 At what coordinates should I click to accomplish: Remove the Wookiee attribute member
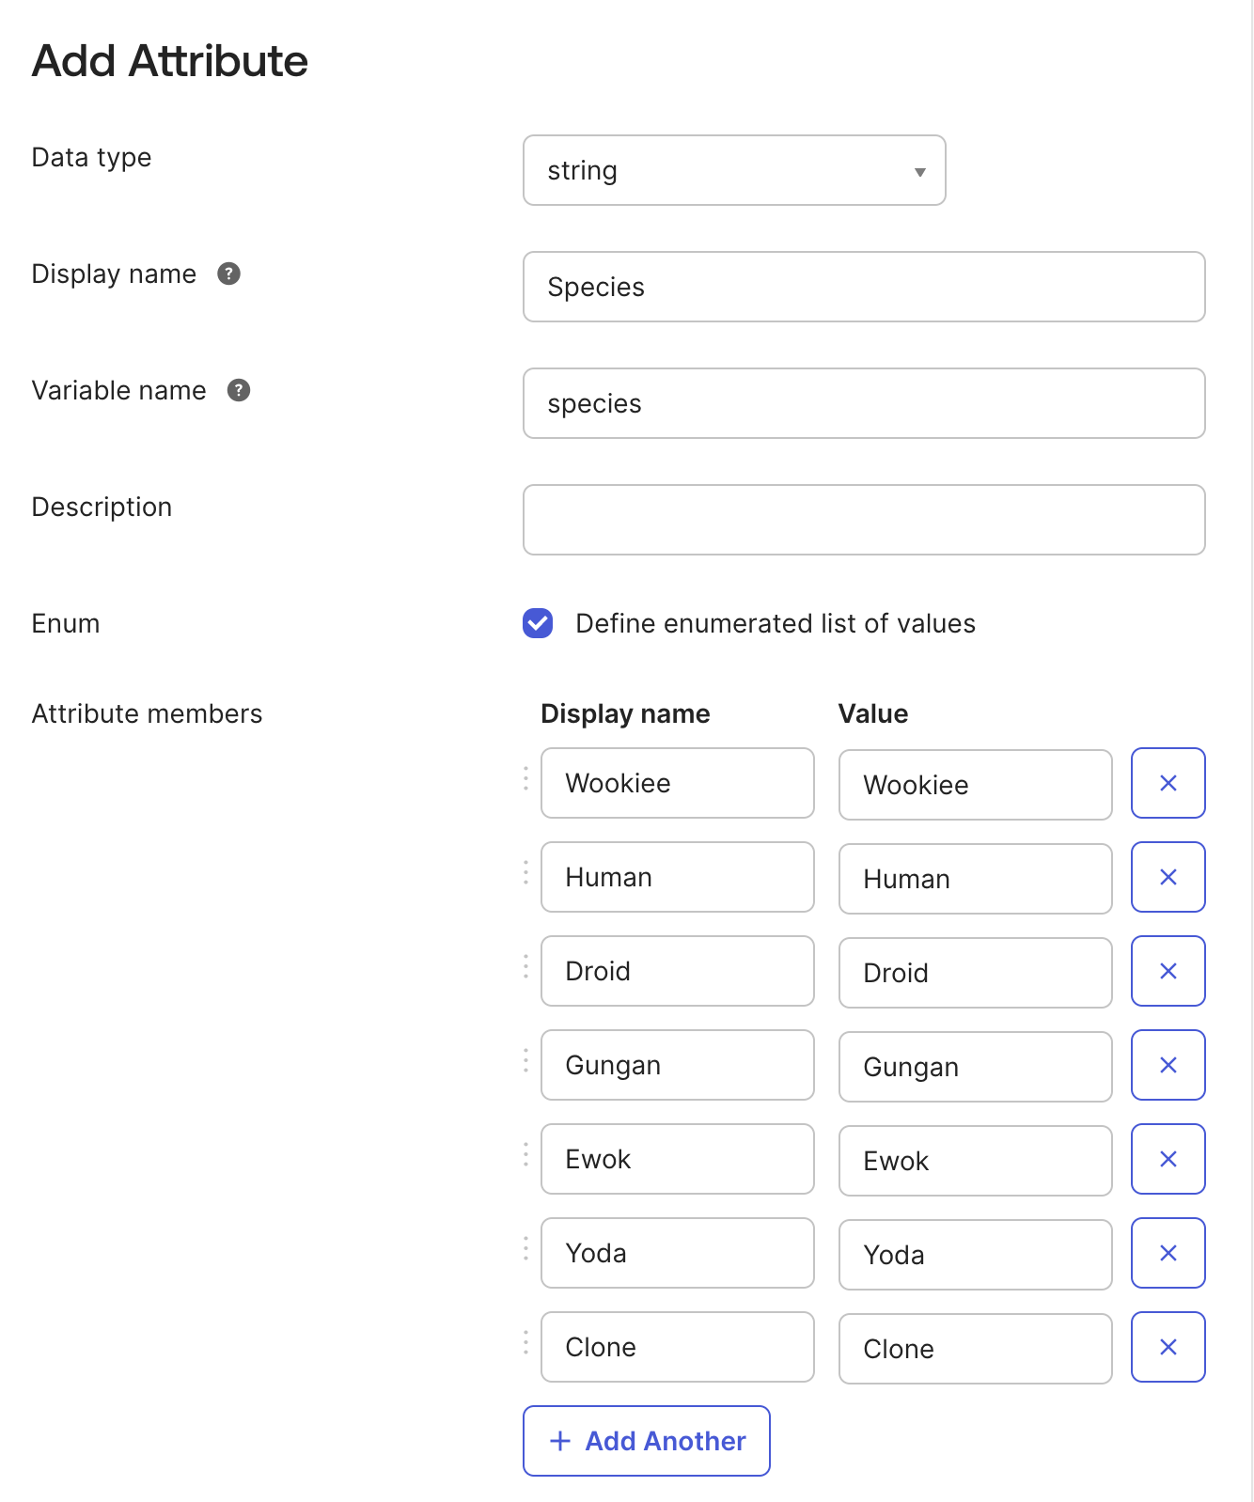[1168, 783]
